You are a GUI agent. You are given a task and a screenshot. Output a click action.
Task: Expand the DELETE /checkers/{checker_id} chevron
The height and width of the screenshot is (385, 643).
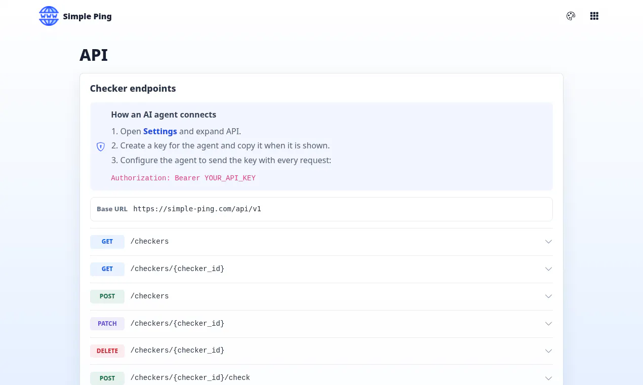pos(548,351)
